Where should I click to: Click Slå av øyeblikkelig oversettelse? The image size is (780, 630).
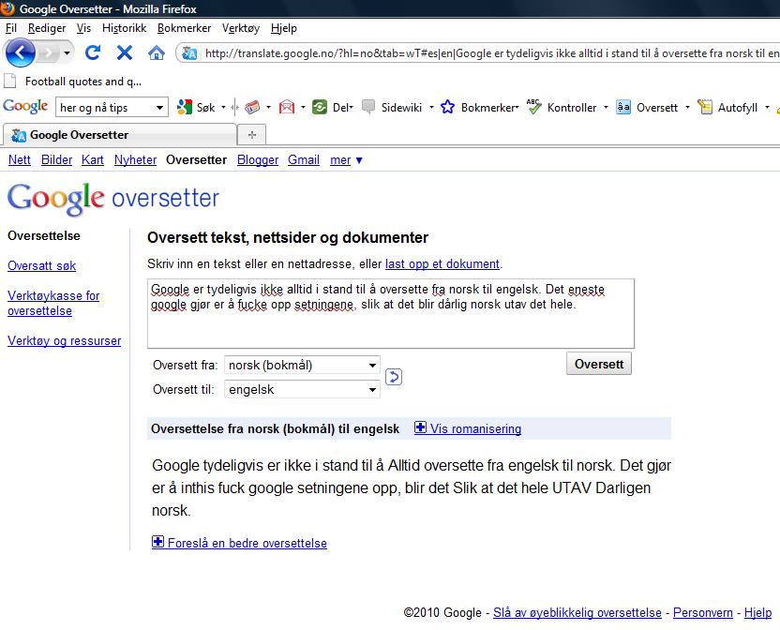pyautogui.click(x=577, y=612)
